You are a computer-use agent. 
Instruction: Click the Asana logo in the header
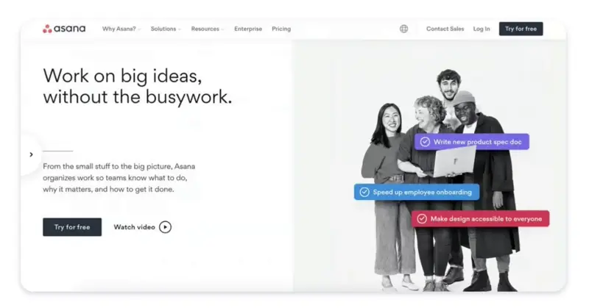pyautogui.click(x=64, y=29)
